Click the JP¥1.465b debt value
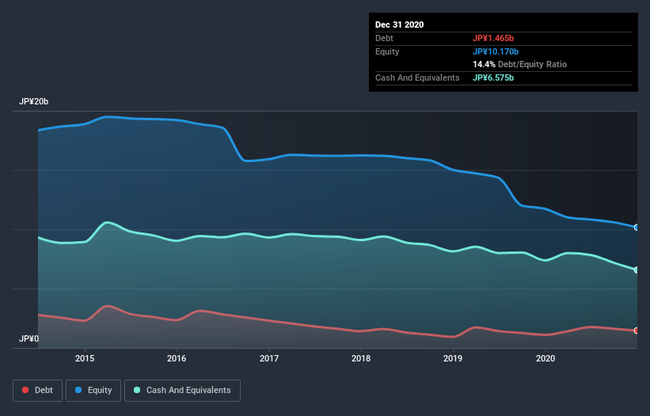650x416 pixels. point(493,38)
